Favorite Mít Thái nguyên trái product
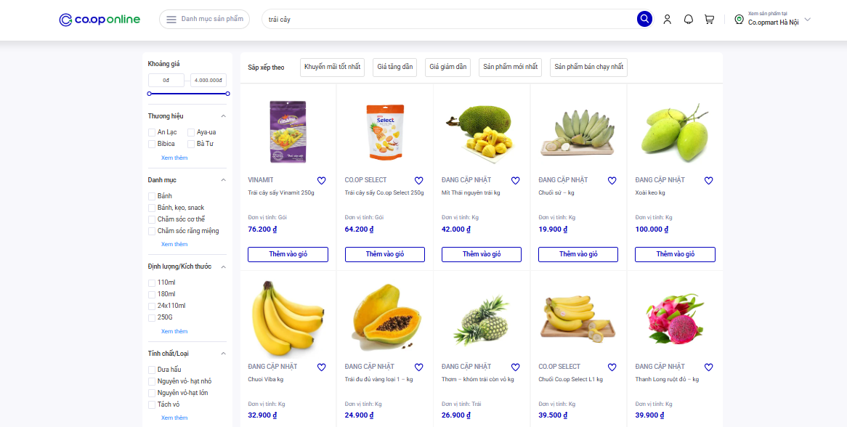Viewport: 847px width, 427px height. point(515,181)
